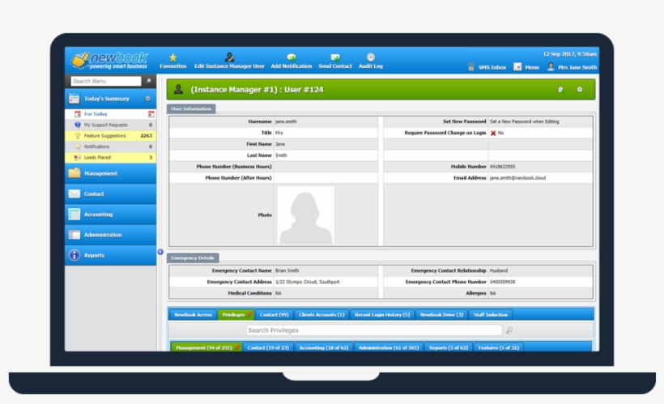Image resolution: width=664 pixels, height=404 pixels.
Task: Click Edit Instance Manager User icon
Action: pos(229,57)
